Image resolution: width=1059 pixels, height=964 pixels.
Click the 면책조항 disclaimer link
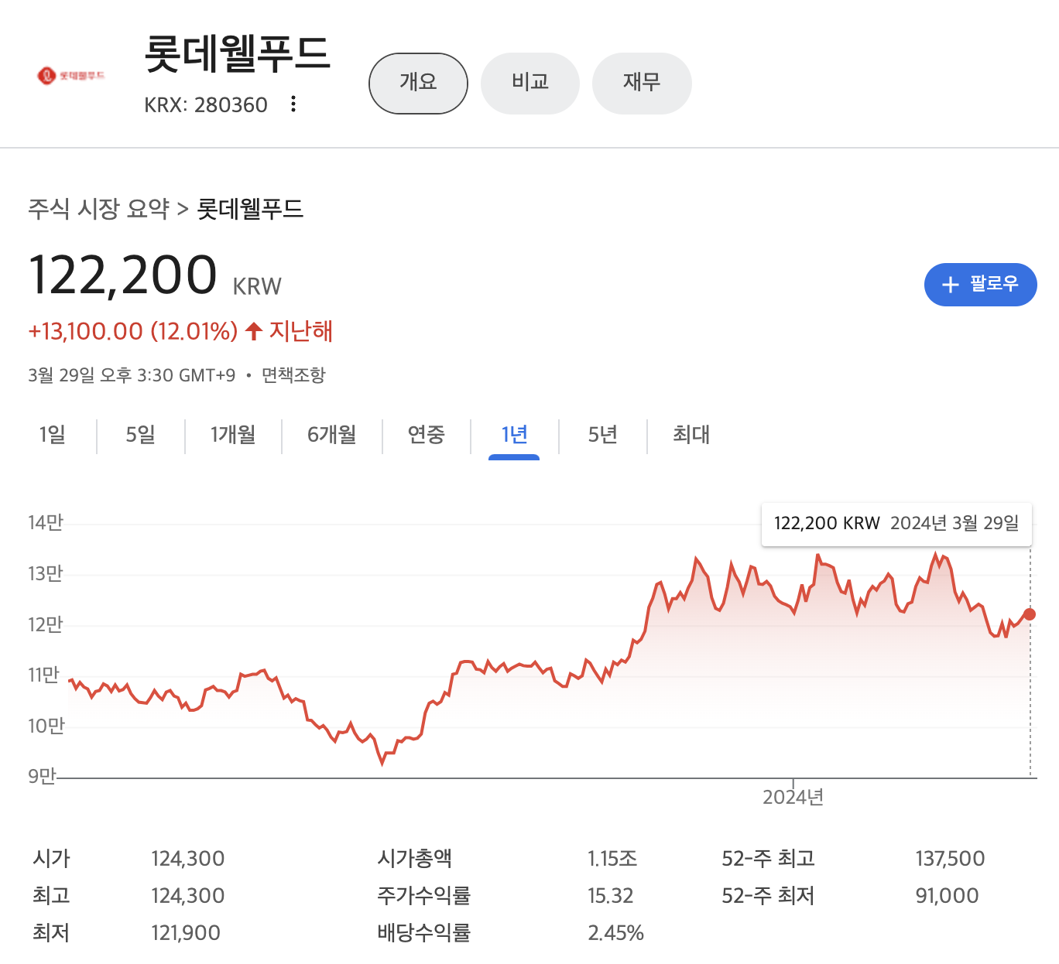(x=293, y=375)
